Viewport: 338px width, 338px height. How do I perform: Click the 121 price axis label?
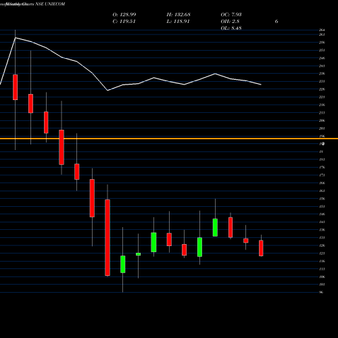pos(322,254)
